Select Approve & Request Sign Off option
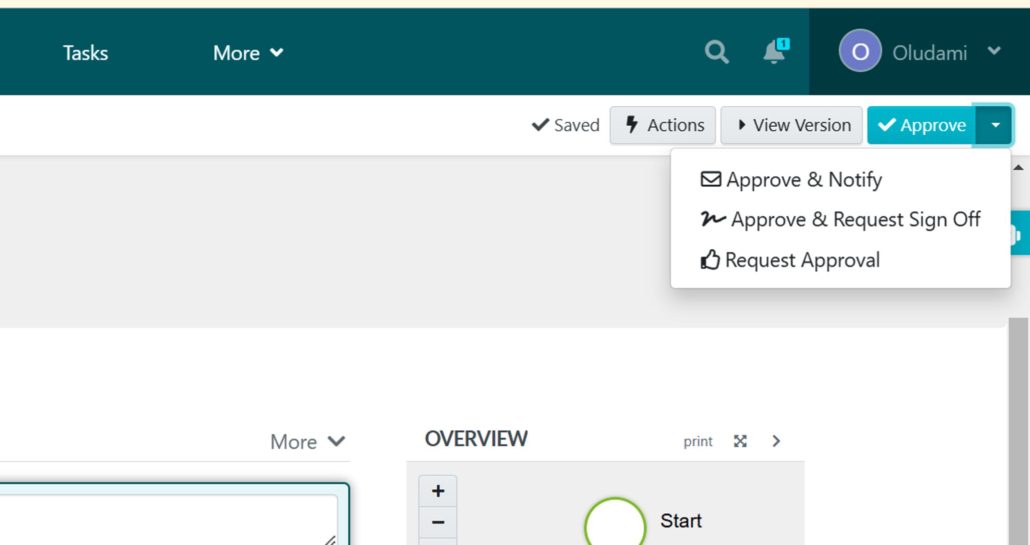Viewport: 1030px width, 545px height. (x=840, y=219)
